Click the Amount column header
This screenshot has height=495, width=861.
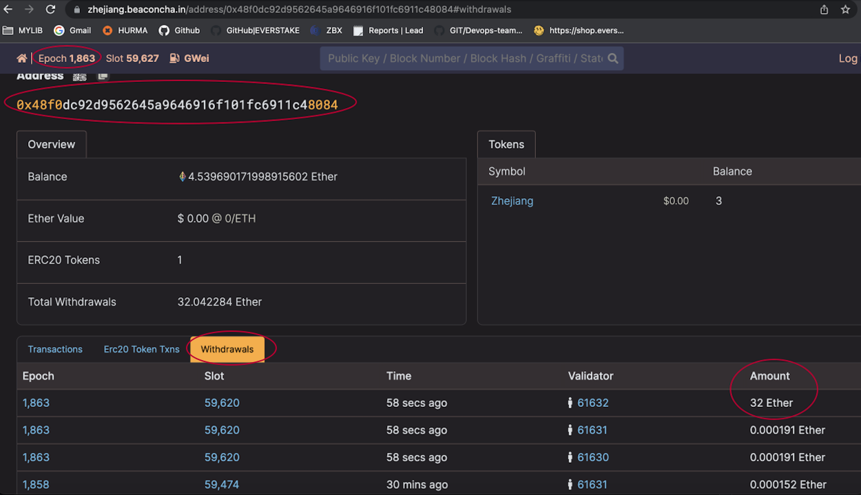click(770, 377)
